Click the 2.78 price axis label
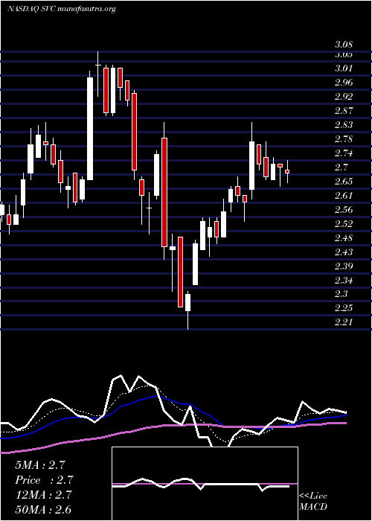This screenshot has width=372, height=521. click(x=343, y=139)
